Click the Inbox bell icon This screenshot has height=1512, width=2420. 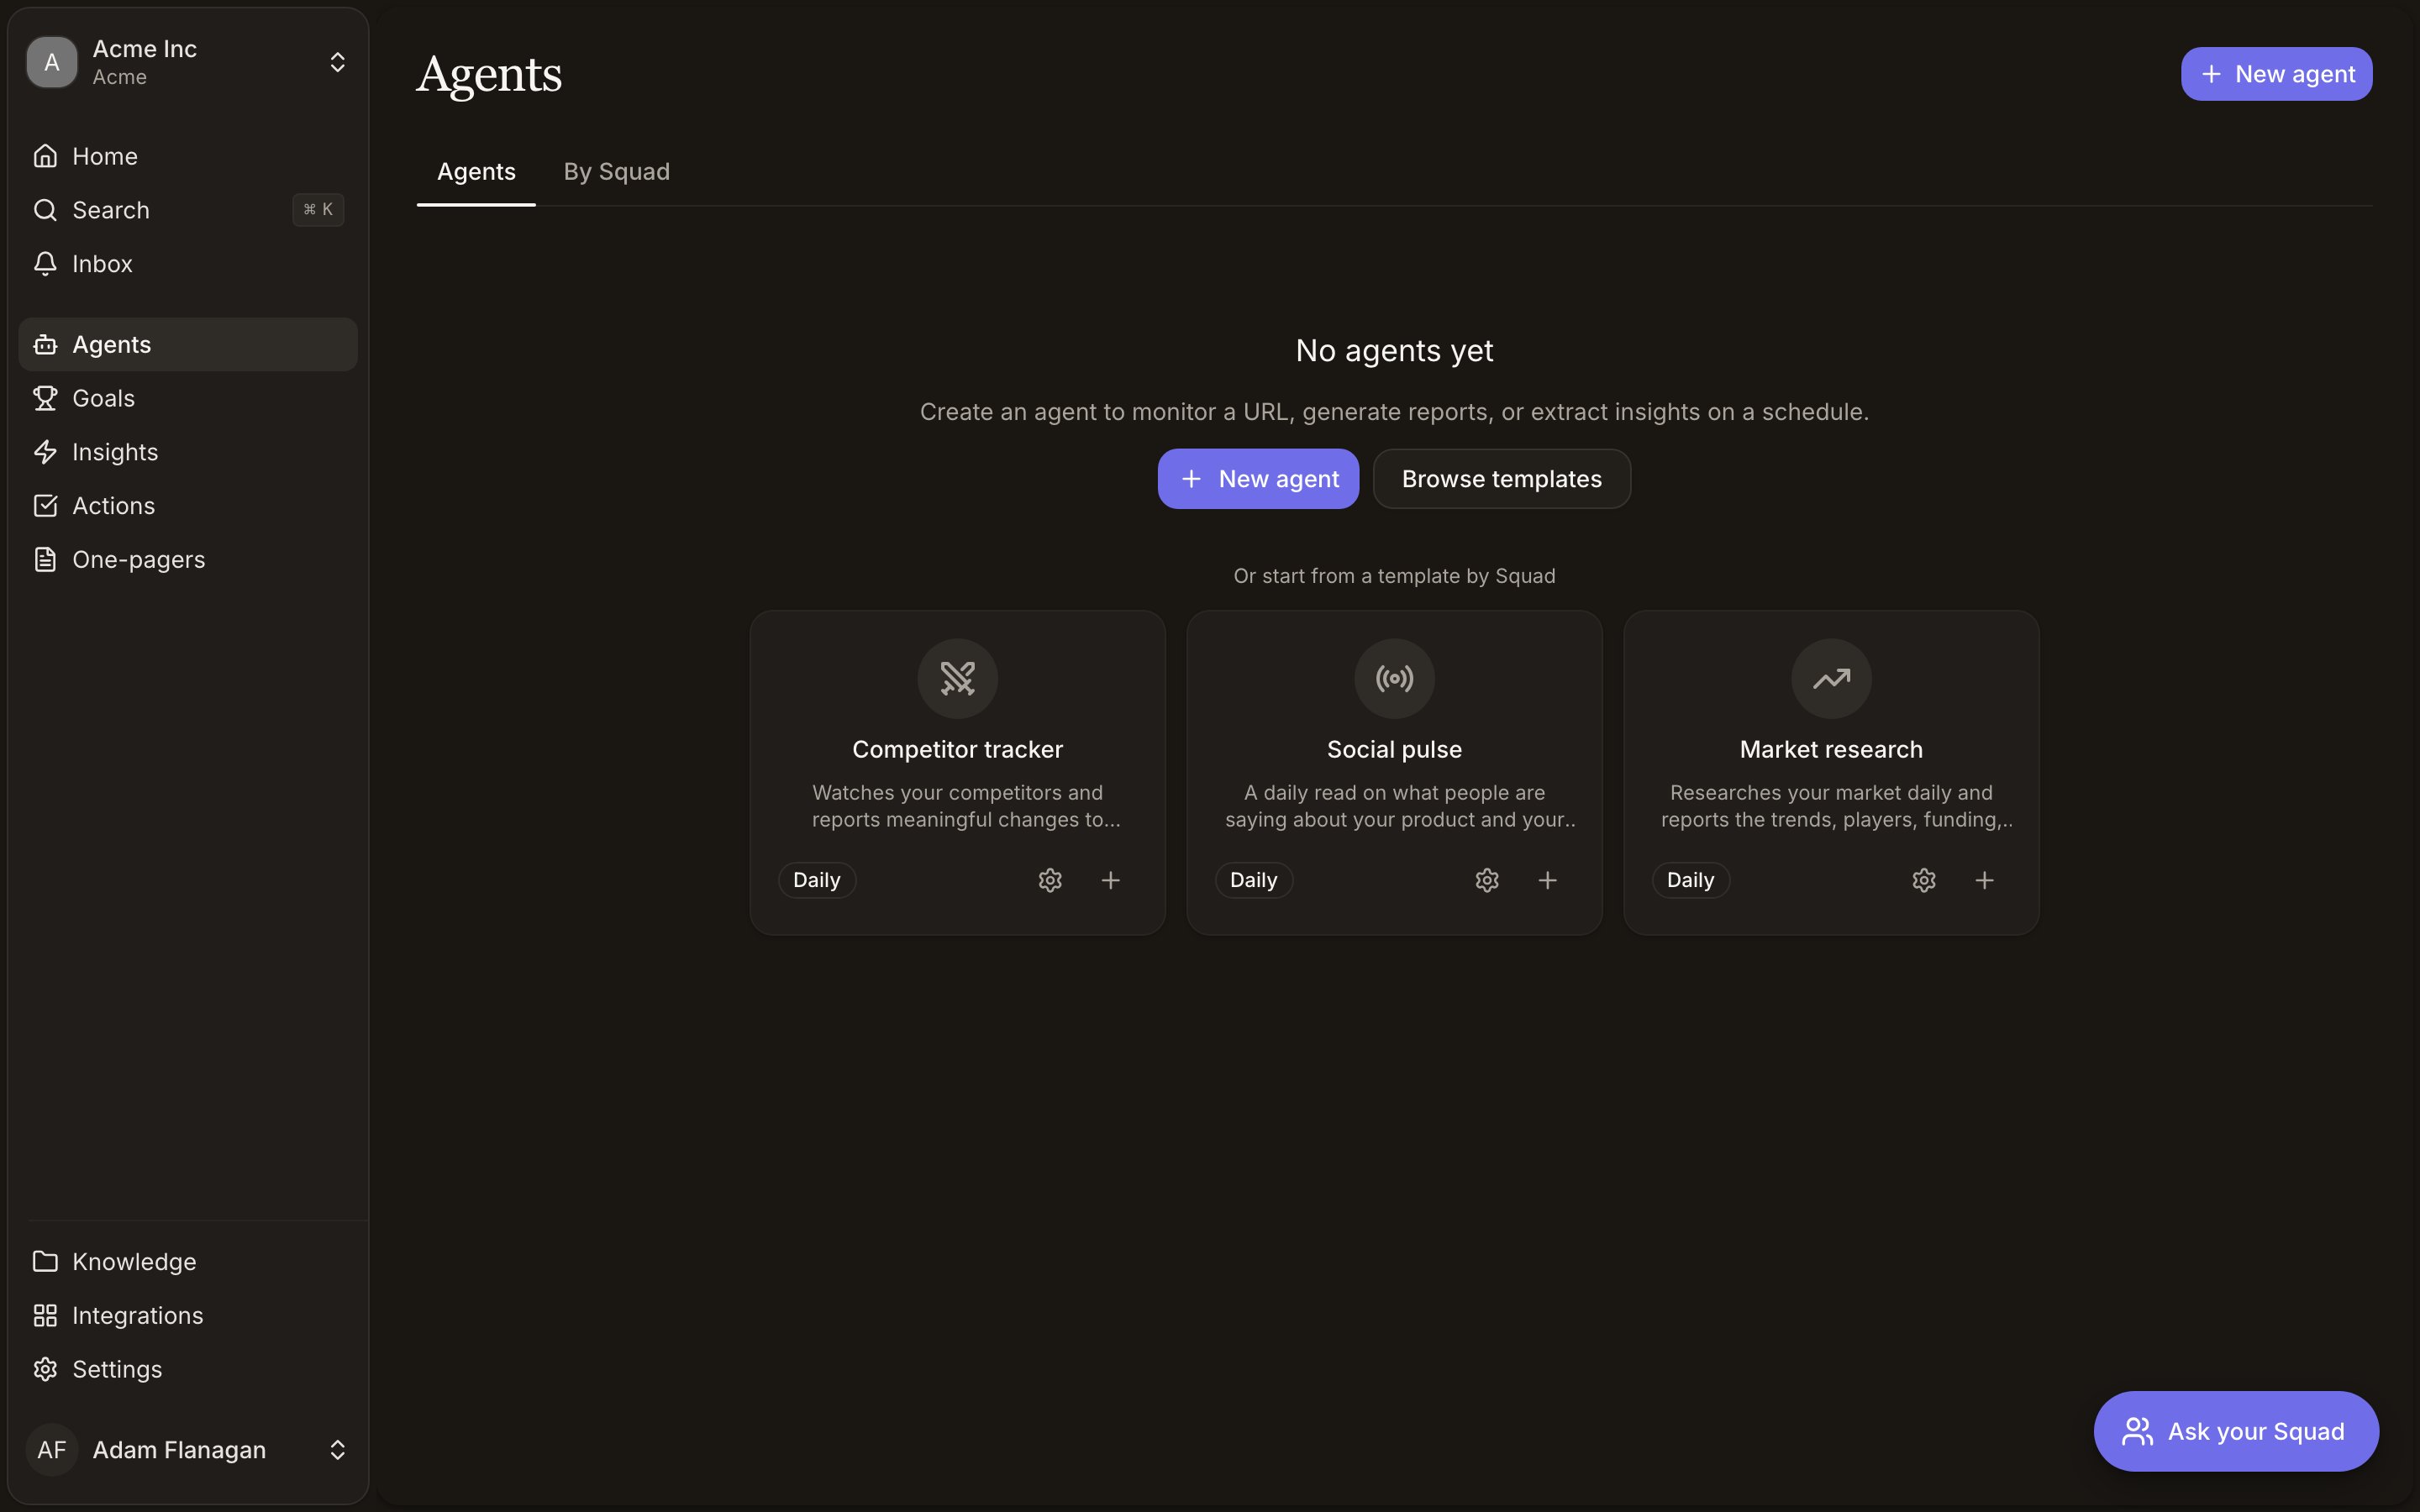[45, 264]
